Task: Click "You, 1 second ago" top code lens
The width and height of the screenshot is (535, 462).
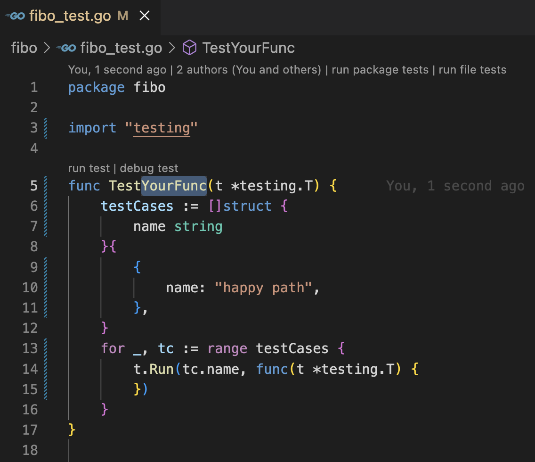Action: tap(117, 70)
